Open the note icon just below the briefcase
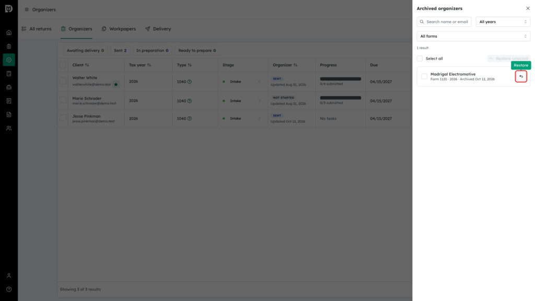This screenshot has height=301, width=535. click(9, 101)
